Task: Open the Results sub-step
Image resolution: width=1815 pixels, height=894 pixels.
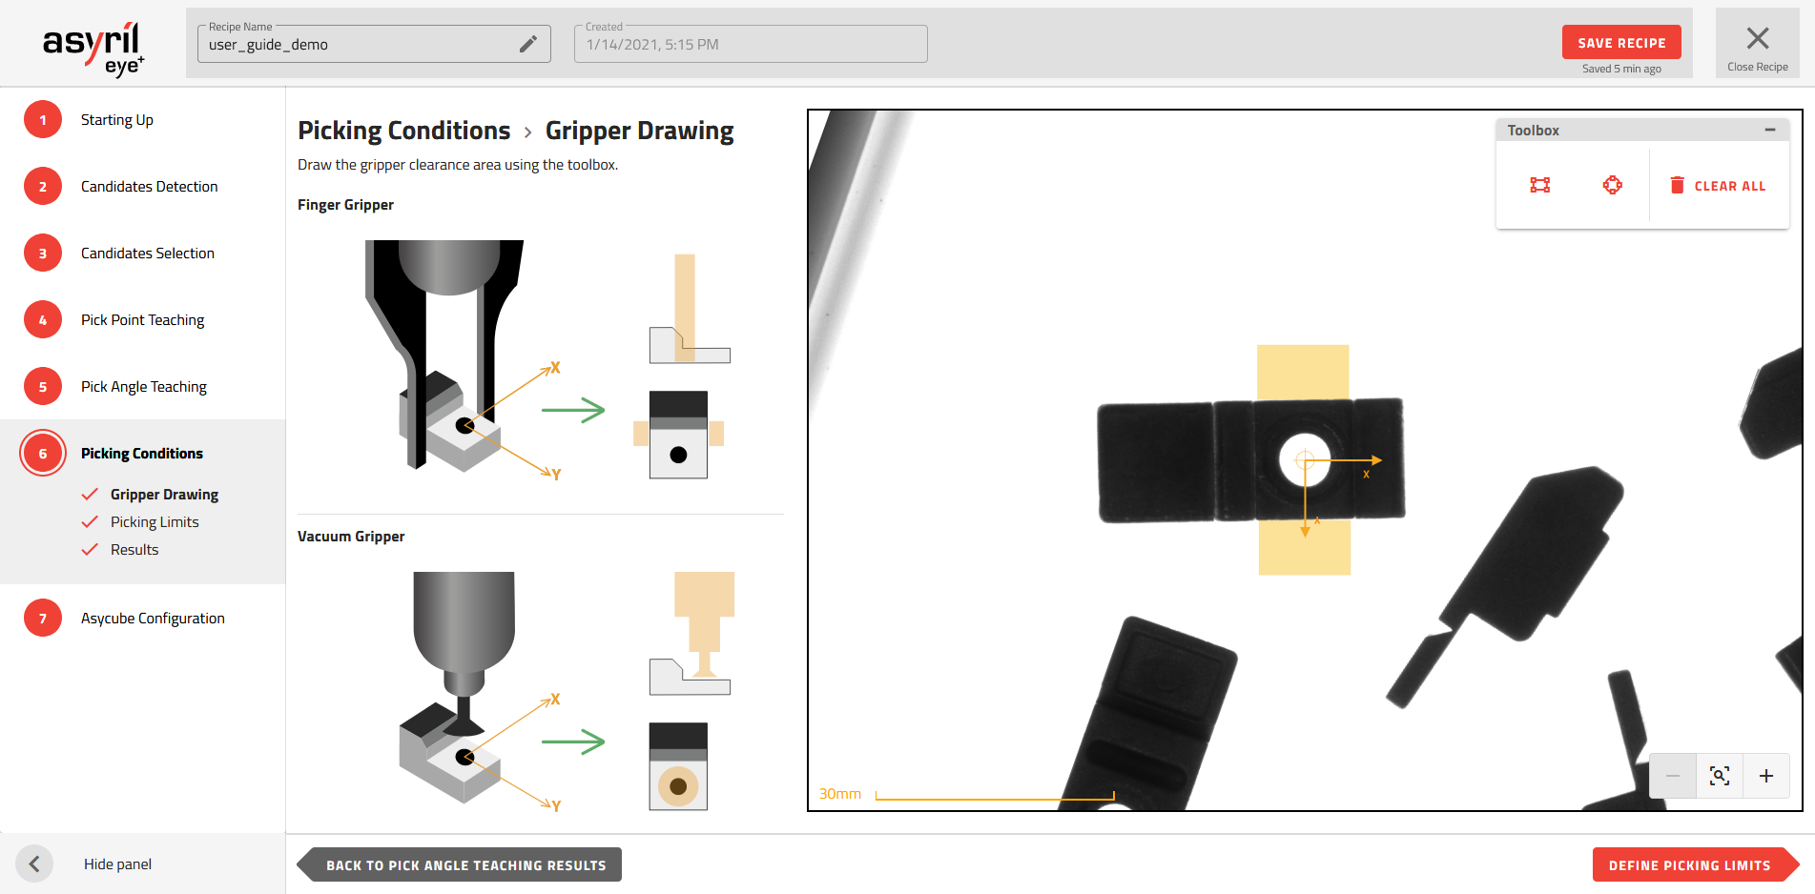Action: (134, 550)
